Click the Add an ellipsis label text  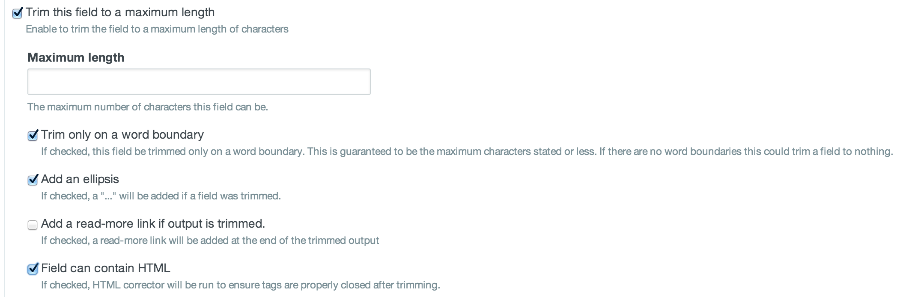tap(80, 179)
